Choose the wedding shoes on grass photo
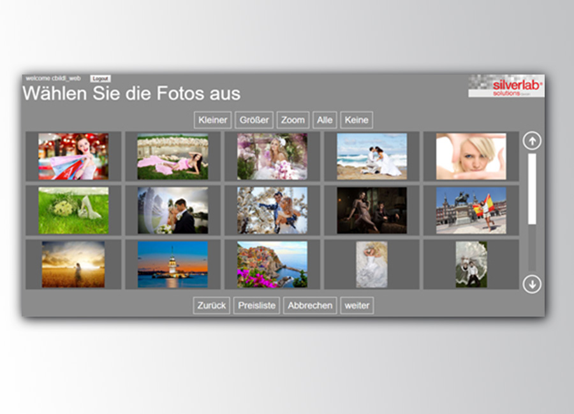Viewport: 574px width, 414px height. [x=73, y=210]
